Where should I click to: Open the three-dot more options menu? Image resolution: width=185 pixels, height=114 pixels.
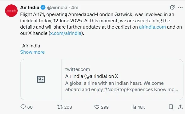(180, 8)
